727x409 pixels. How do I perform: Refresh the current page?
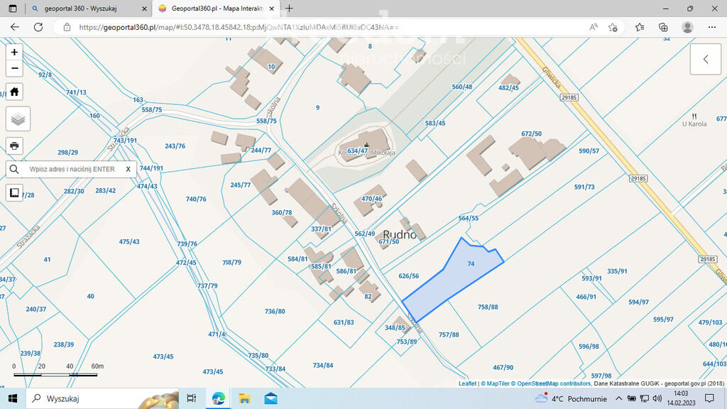38,27
